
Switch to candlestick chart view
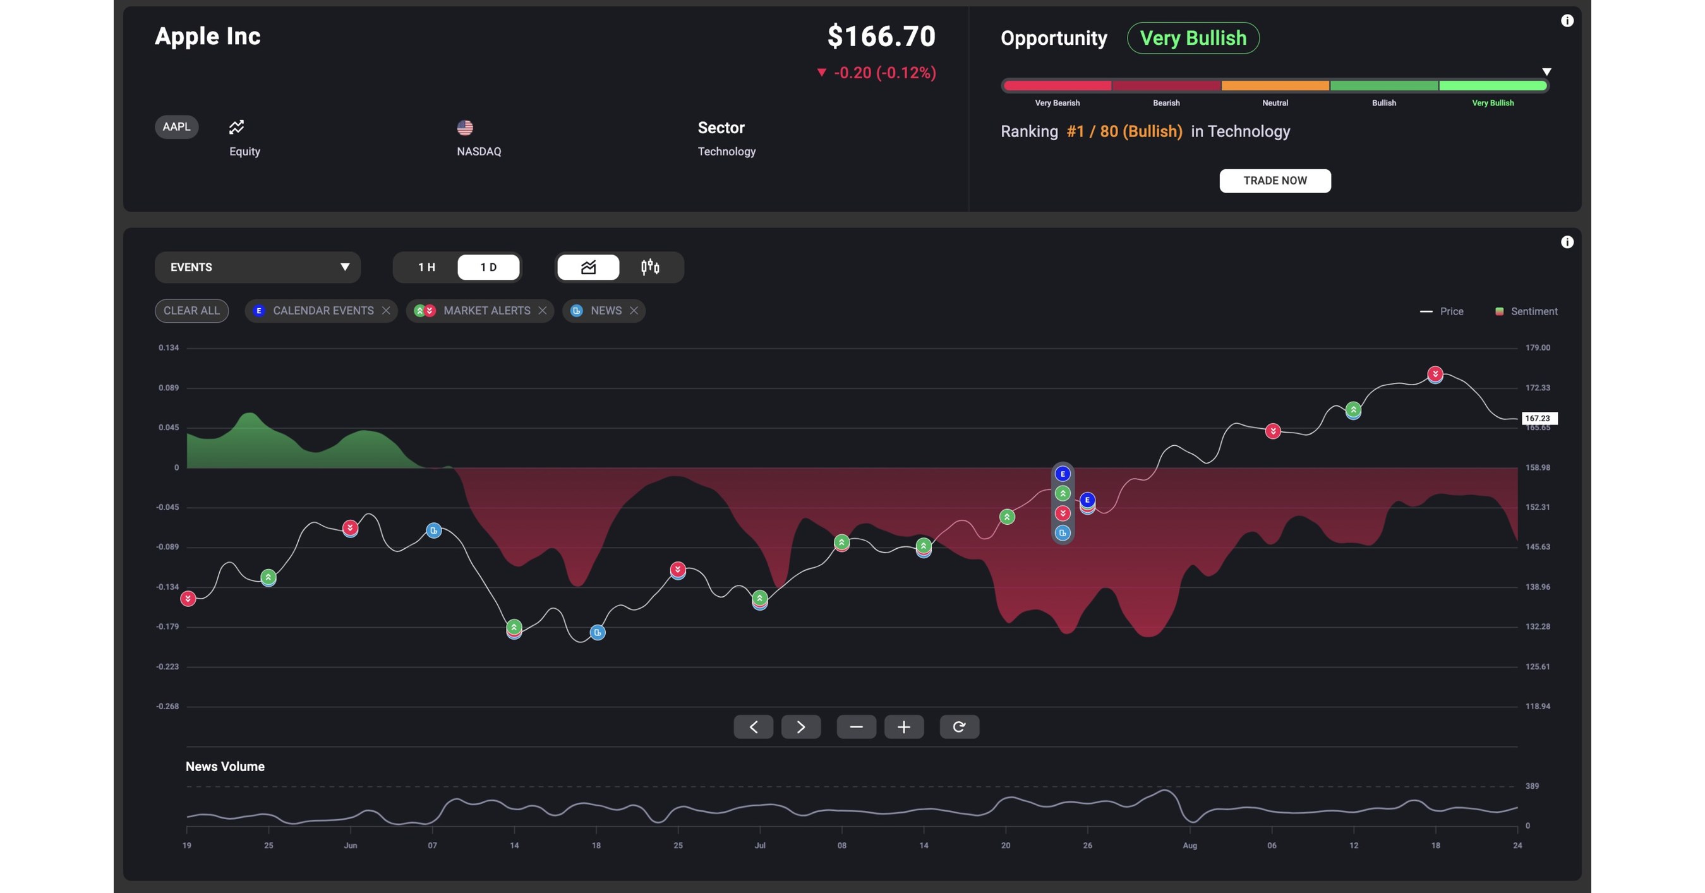(x=649, y=267)
